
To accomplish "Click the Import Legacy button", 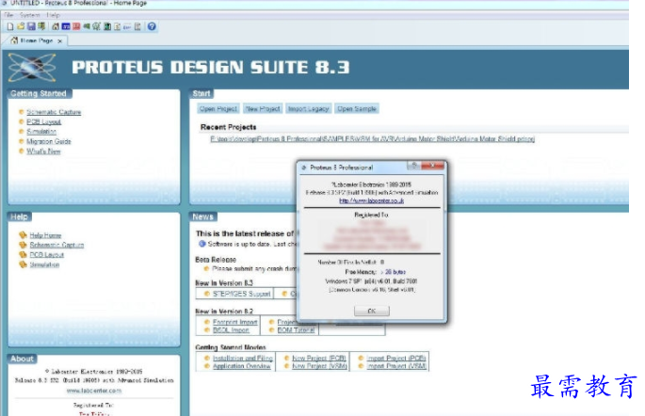I will [x=308, y=109].
